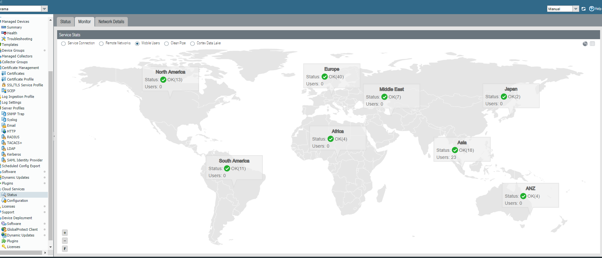Click the Help question mark icon
This screenshot has width=602, height=258.
click(591, 9)
